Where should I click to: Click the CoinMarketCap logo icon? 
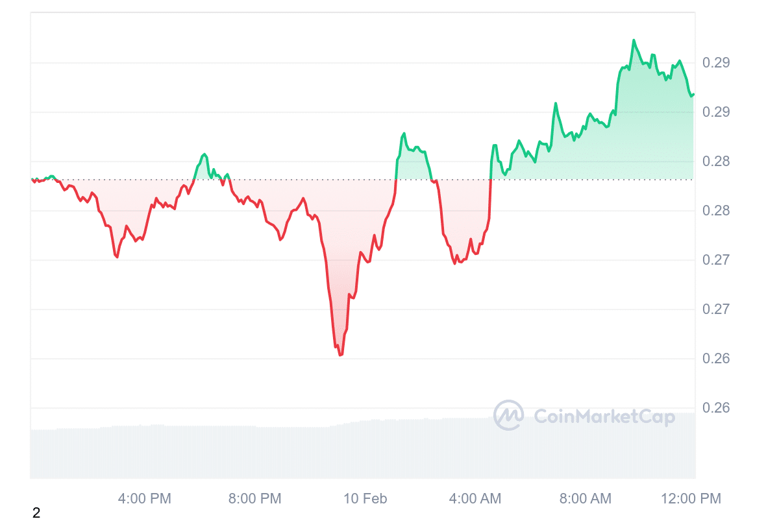508,415
